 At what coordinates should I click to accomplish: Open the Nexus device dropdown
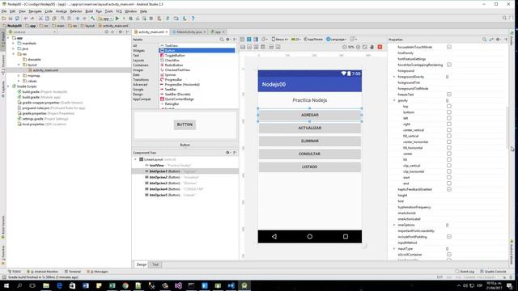pos(280,40)
